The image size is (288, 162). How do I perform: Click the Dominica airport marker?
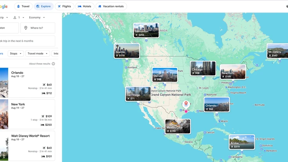pos(261,146)
